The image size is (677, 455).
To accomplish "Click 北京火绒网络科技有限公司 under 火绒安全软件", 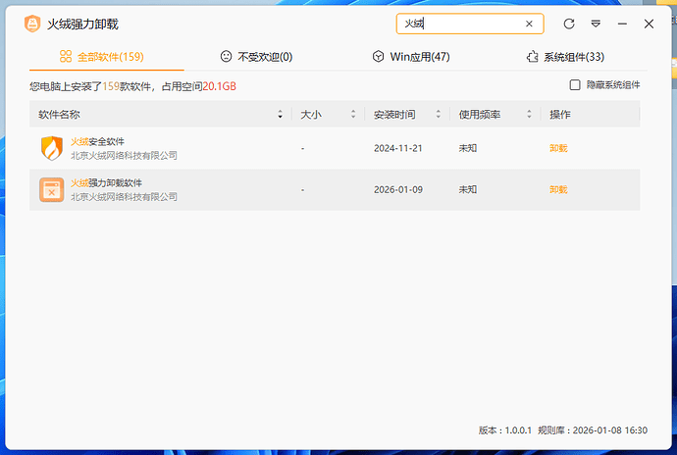I will click(124, 155).
